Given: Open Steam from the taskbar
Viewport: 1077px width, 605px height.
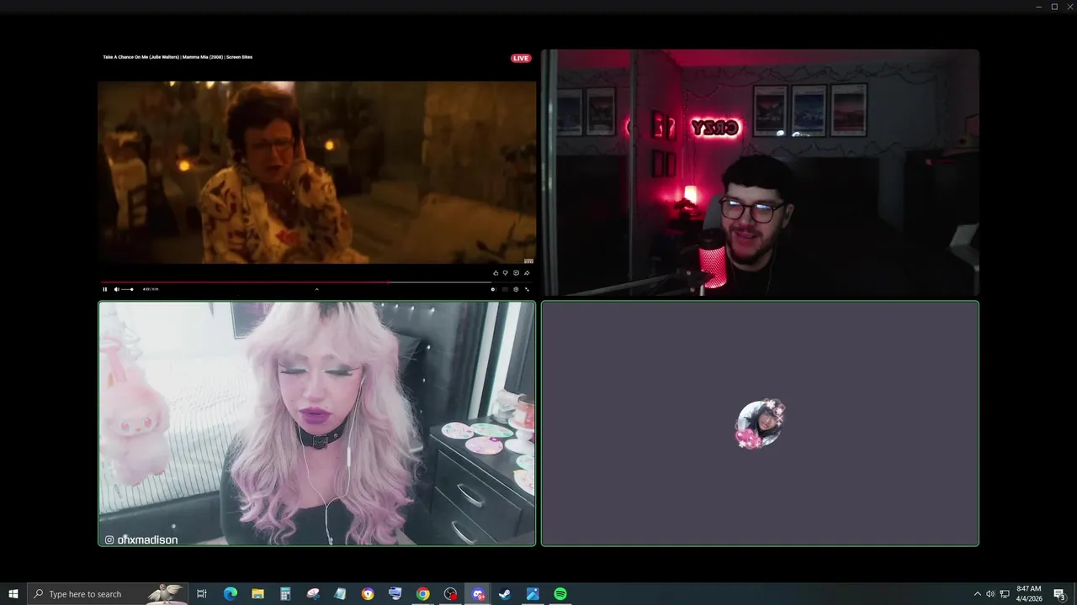Looking at the screenshot, I should pos(505,594).
